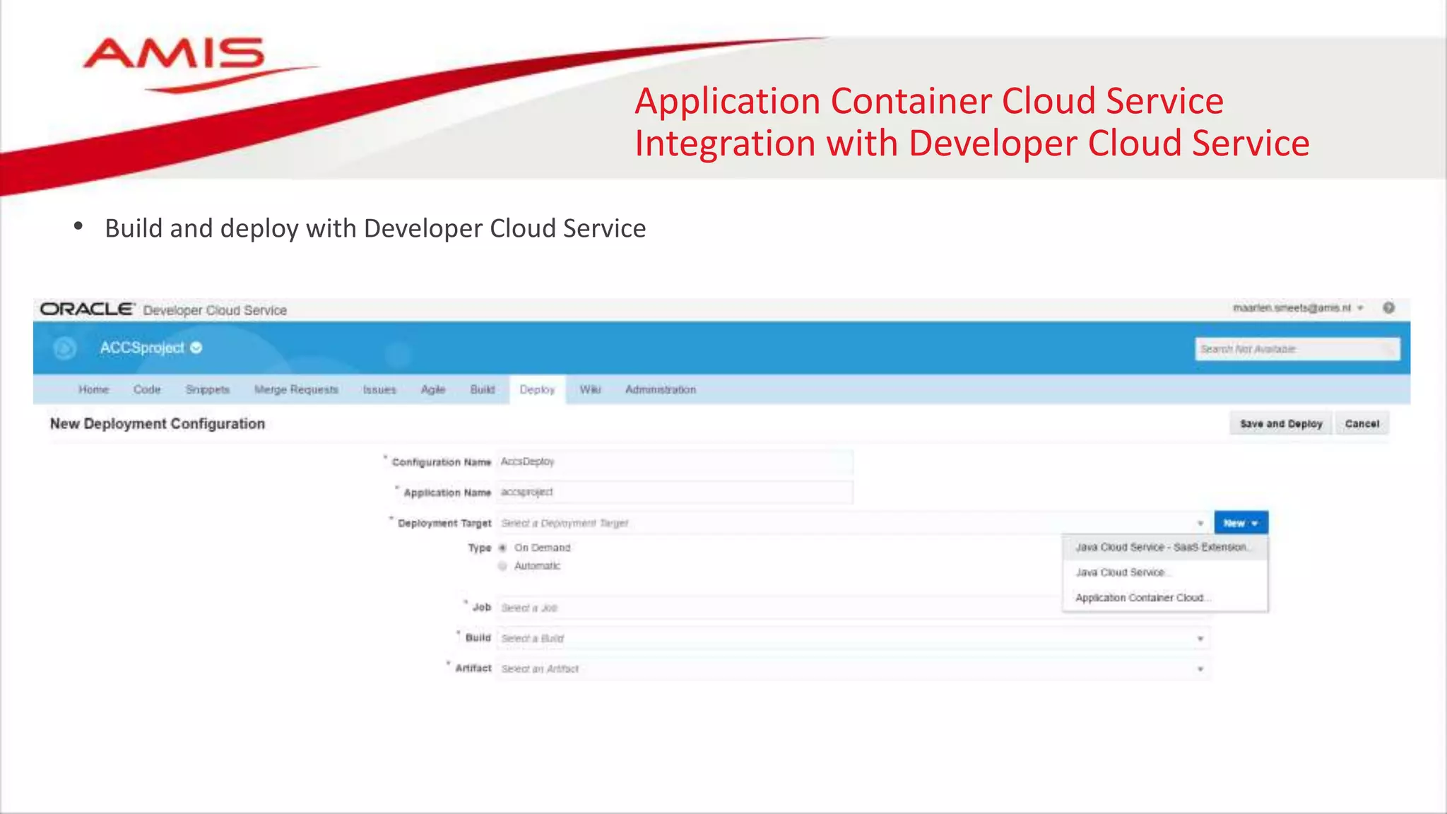Open the Issues tab

(379, 389)
